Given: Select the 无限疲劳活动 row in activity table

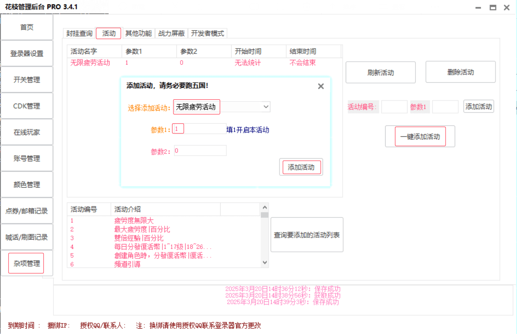Looking at the screenshot, I should click(90, 63).
